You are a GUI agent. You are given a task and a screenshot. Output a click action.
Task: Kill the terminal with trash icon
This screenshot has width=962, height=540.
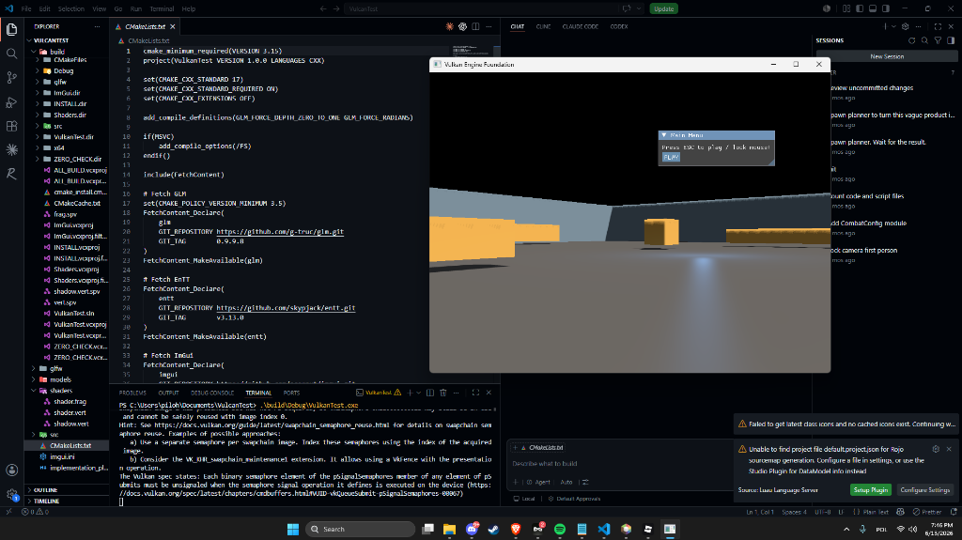(x=443, y=393)
